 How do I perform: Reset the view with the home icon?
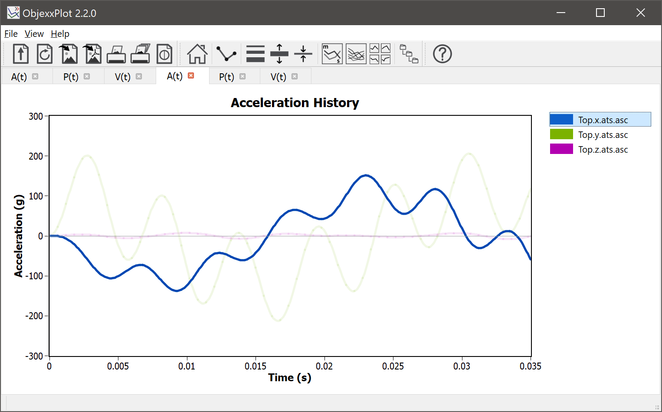point(197,53)
